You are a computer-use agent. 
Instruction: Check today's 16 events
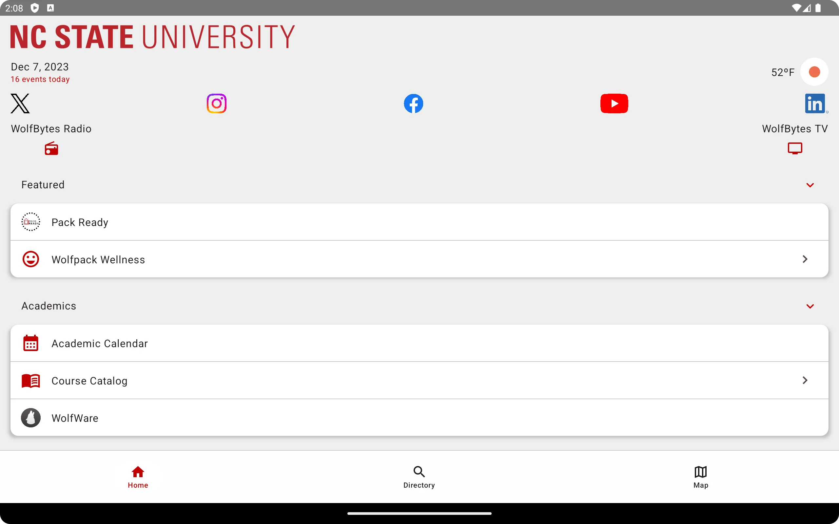tap(39, 79)
